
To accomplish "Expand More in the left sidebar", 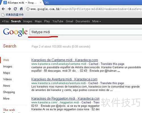I will click(x=6, y=98).
